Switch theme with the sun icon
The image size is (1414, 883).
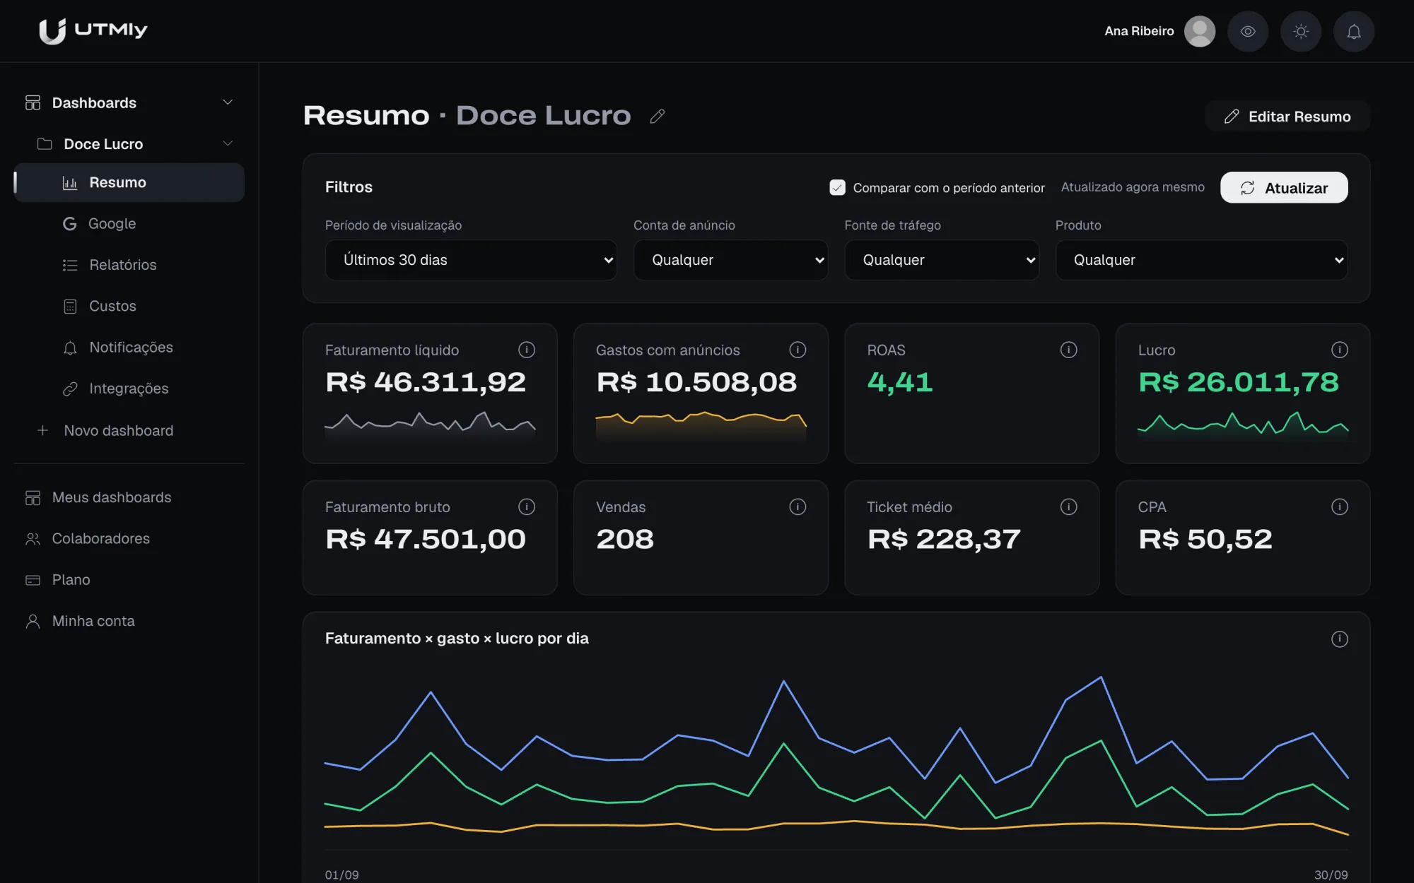click(x=1301, y=31)
